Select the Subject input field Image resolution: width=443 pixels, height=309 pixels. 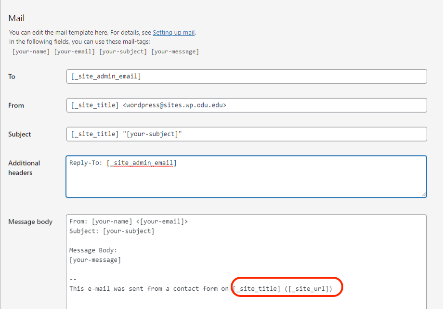(x=246, y=134)
